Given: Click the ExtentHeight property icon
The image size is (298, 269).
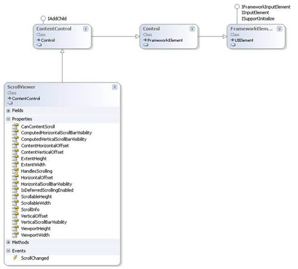Looking at the screenshot, I should [15, 159].
